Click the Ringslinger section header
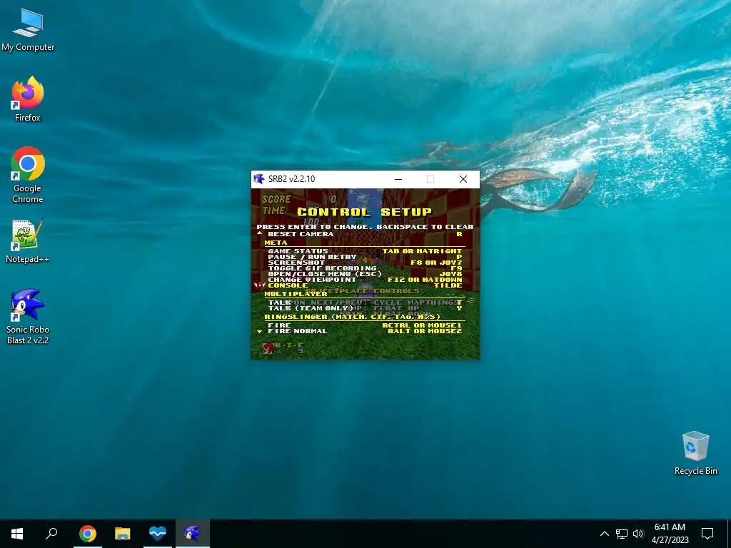The image size is (731, 548). pyautogui.click(x=353, y=317)
